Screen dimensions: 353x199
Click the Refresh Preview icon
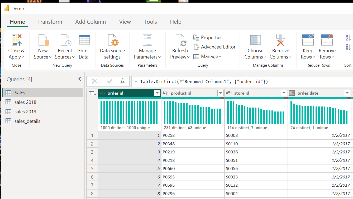[181, 40]
